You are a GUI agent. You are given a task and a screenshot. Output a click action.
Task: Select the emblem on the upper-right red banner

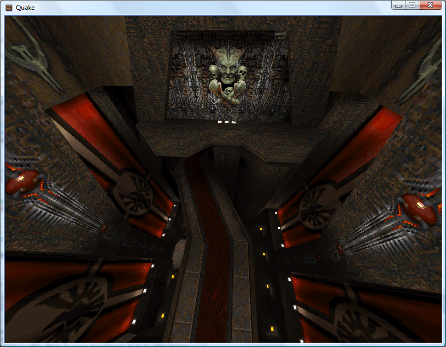[313, 206]
